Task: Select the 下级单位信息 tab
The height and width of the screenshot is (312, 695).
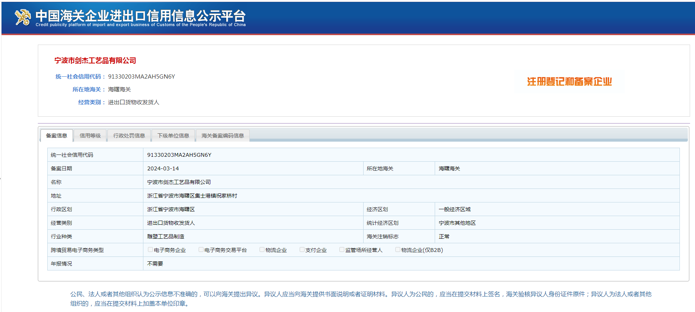Action: pyautogui.click(x=173, y=136)
